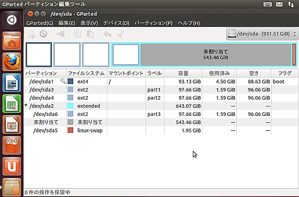This screenshot has height=197, width=299.
Task: Select the /dev/sda5 linux-swap row
Action: pyautogui.click(x=161, y=130)
